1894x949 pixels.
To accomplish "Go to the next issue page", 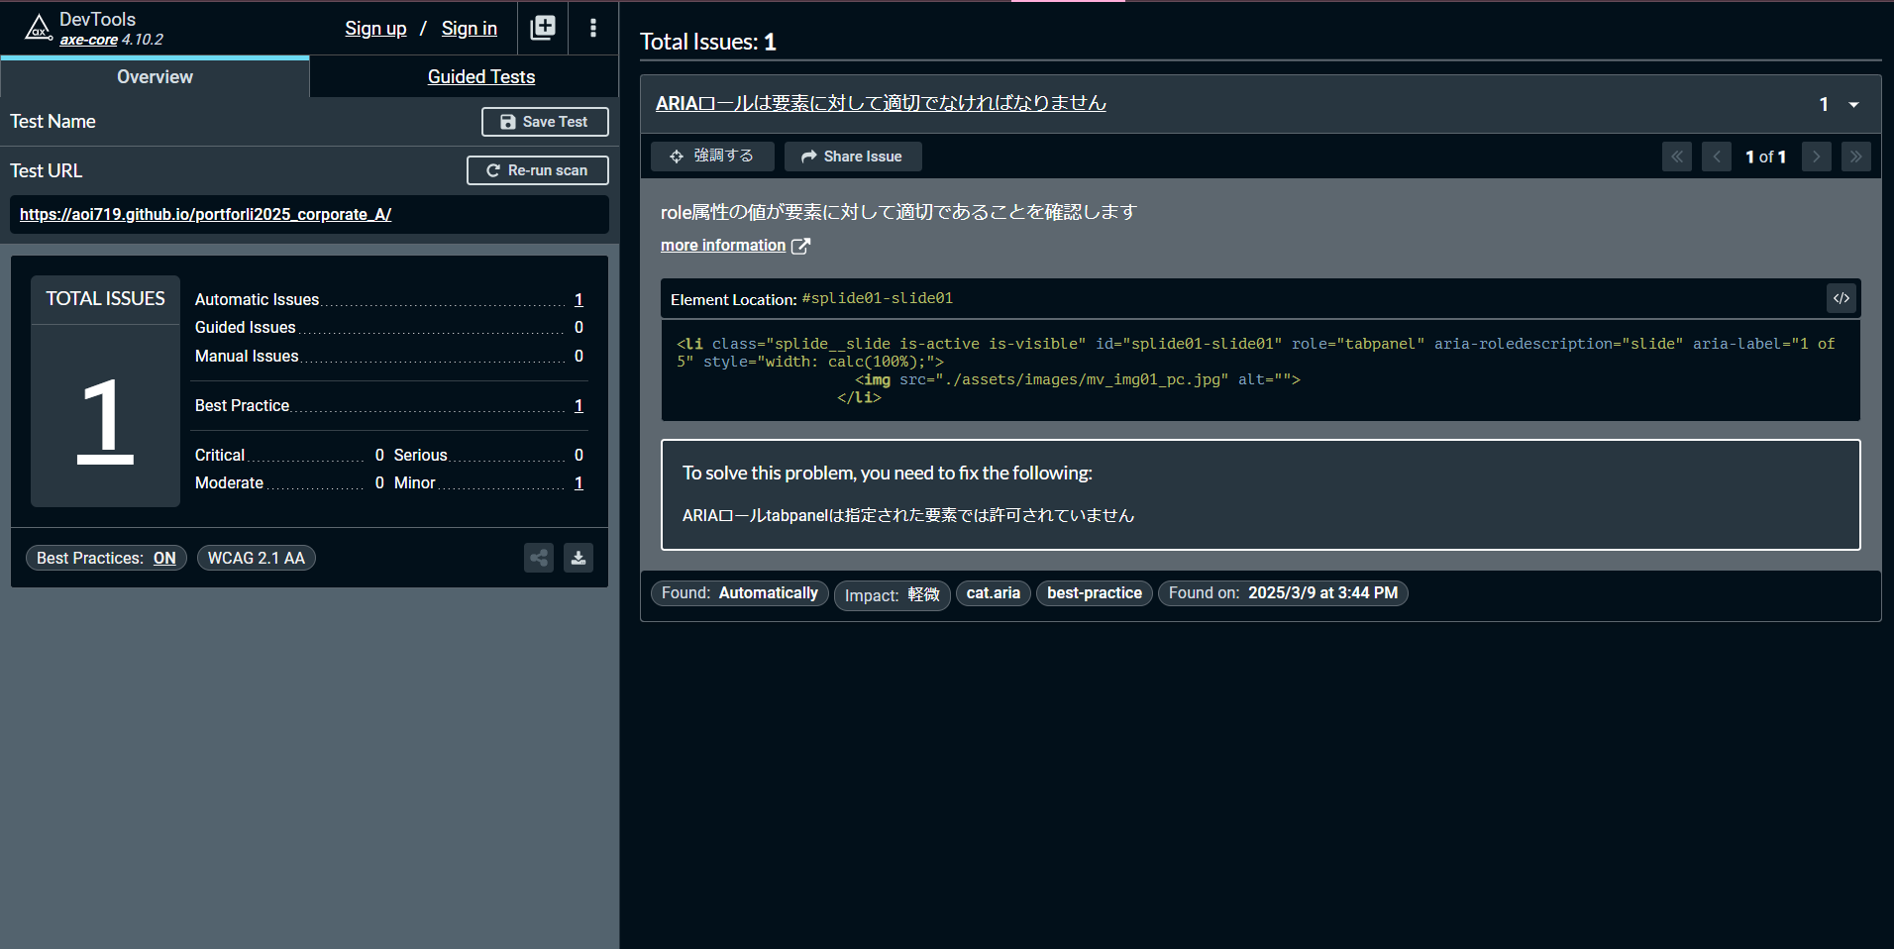I will coord(1816,157).
